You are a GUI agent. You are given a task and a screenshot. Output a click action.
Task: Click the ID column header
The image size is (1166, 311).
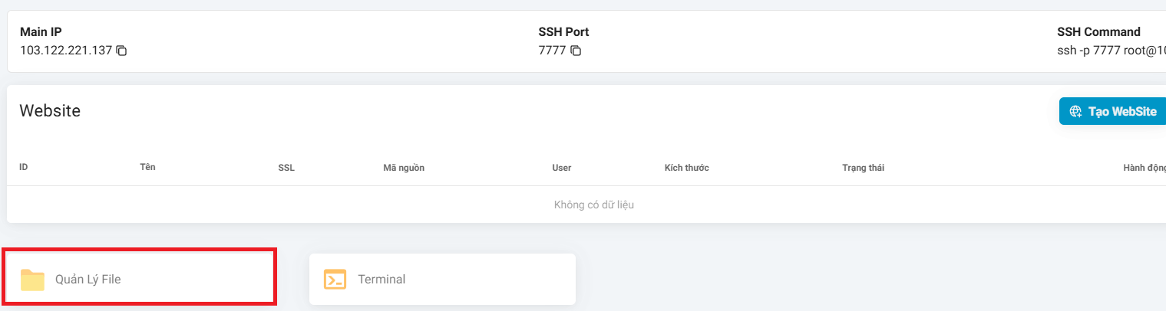(24, 167)
